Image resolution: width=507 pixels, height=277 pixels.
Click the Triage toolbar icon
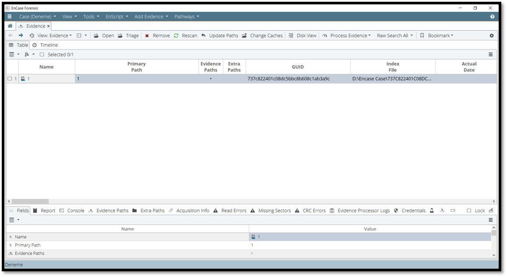tap(120, 36)
